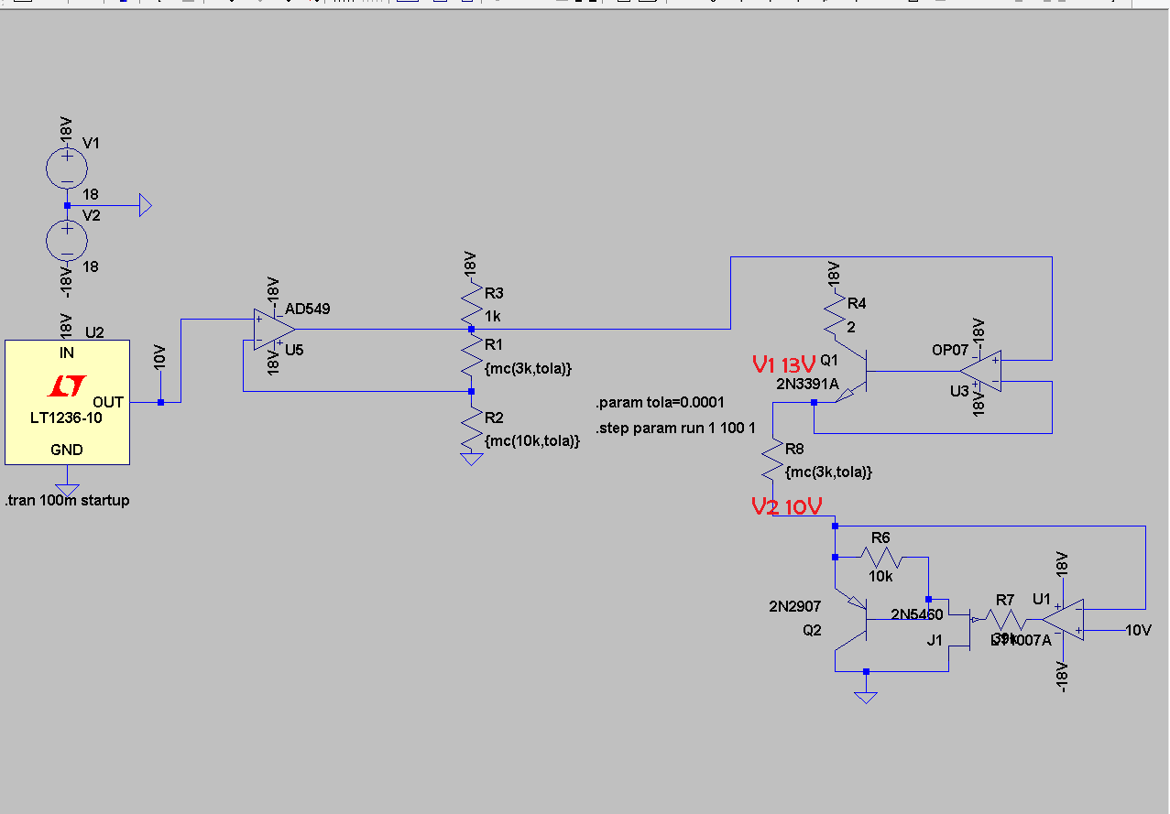Select resistor R4 symbol
This screenshot has height=814, width=1170.
(x=835, y=314)
